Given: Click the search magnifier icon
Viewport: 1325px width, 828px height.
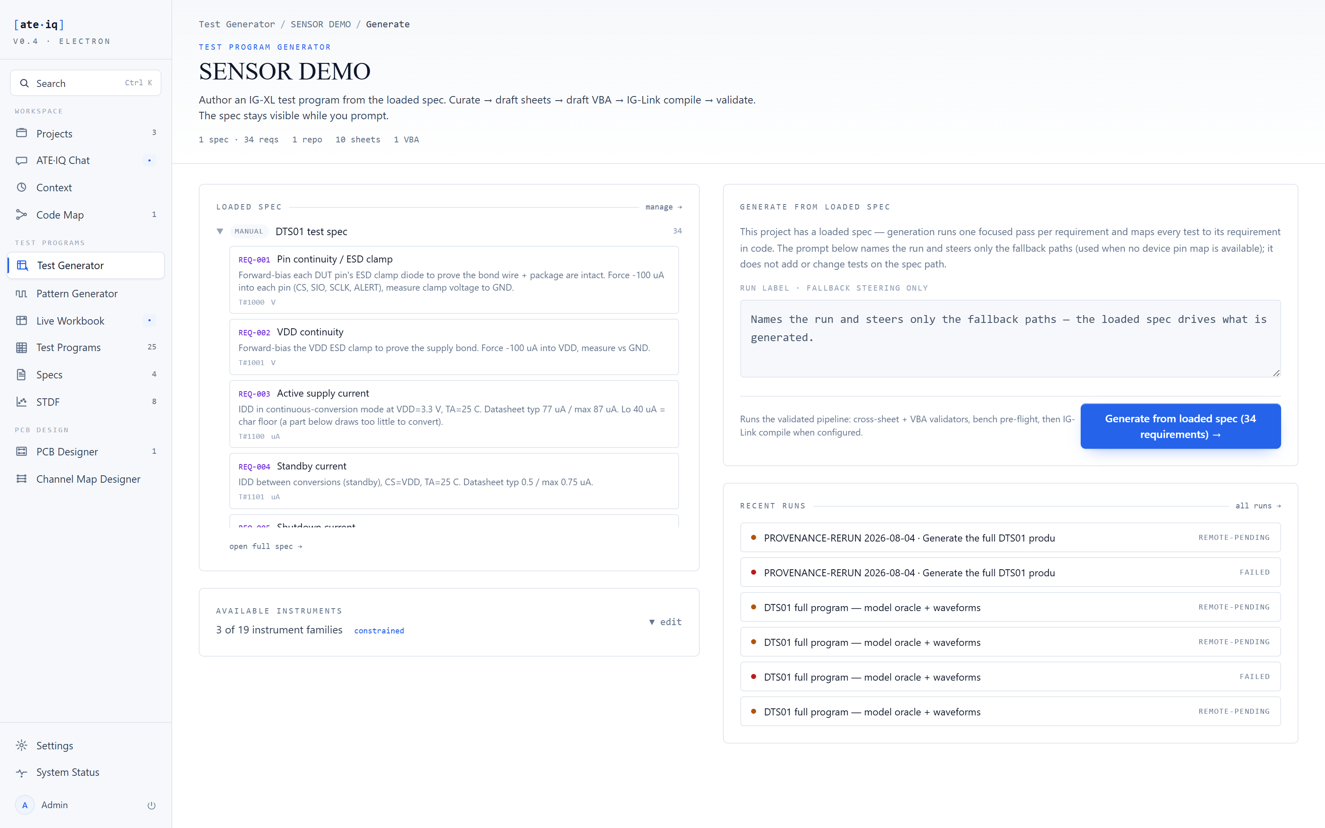Looking at the screenshot, I should pos(24,83).
